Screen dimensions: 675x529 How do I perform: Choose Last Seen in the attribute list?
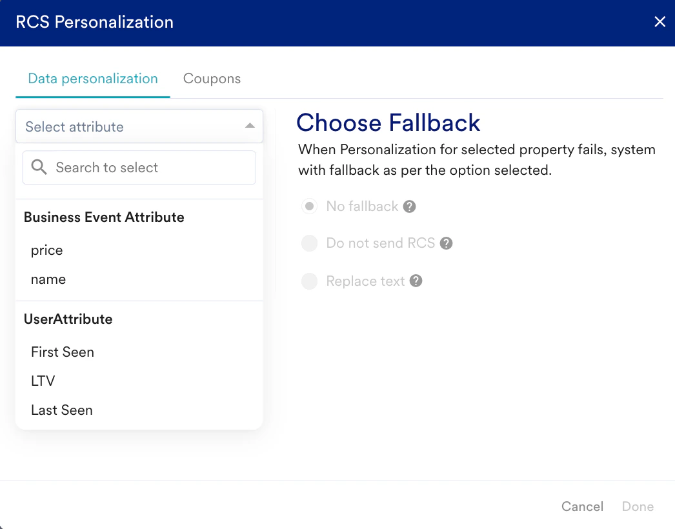tap(62, 410)
